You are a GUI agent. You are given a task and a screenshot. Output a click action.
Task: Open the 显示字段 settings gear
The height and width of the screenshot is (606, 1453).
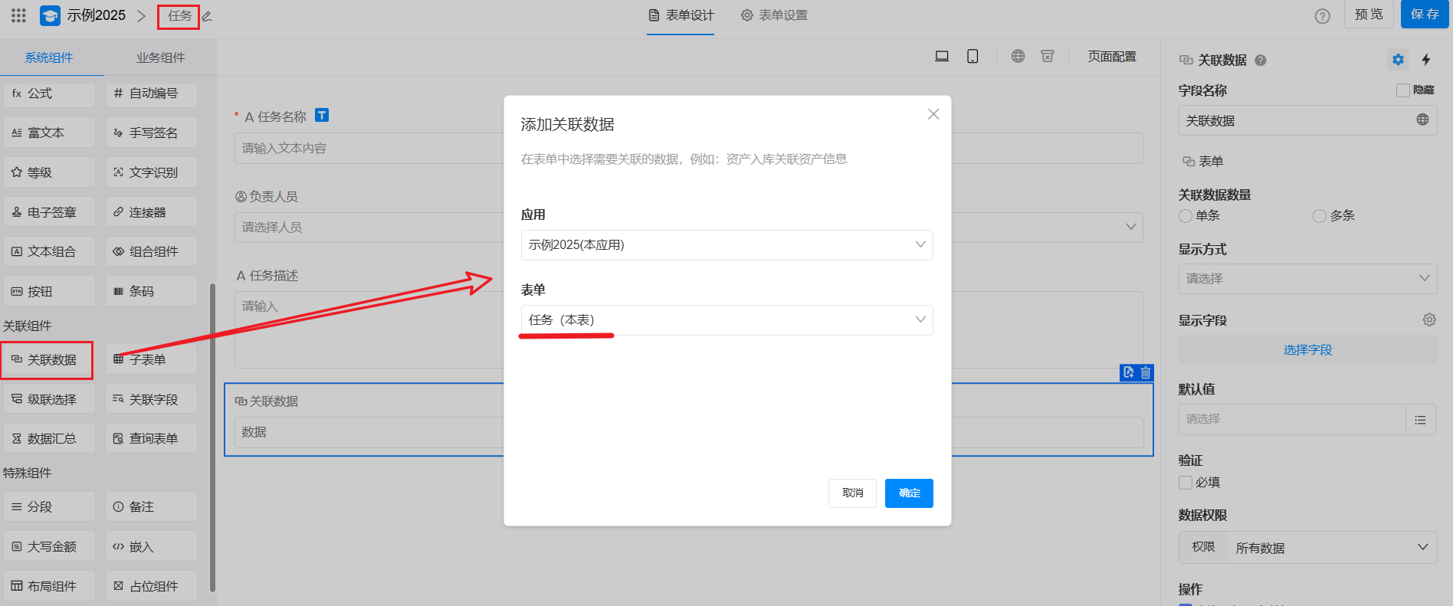tap(1428, 319)
